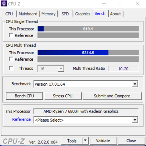
Task: Open the Memory tab
Action: coord(49,14)
